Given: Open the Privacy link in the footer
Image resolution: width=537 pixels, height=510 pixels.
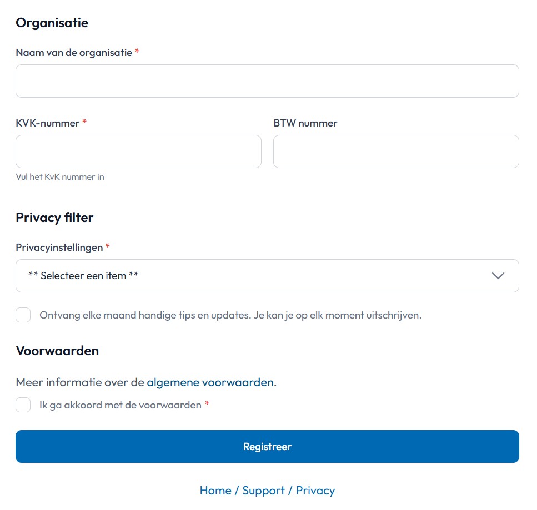Looking at the screenshot, I should pyautogui.click(x=315, y=491).
